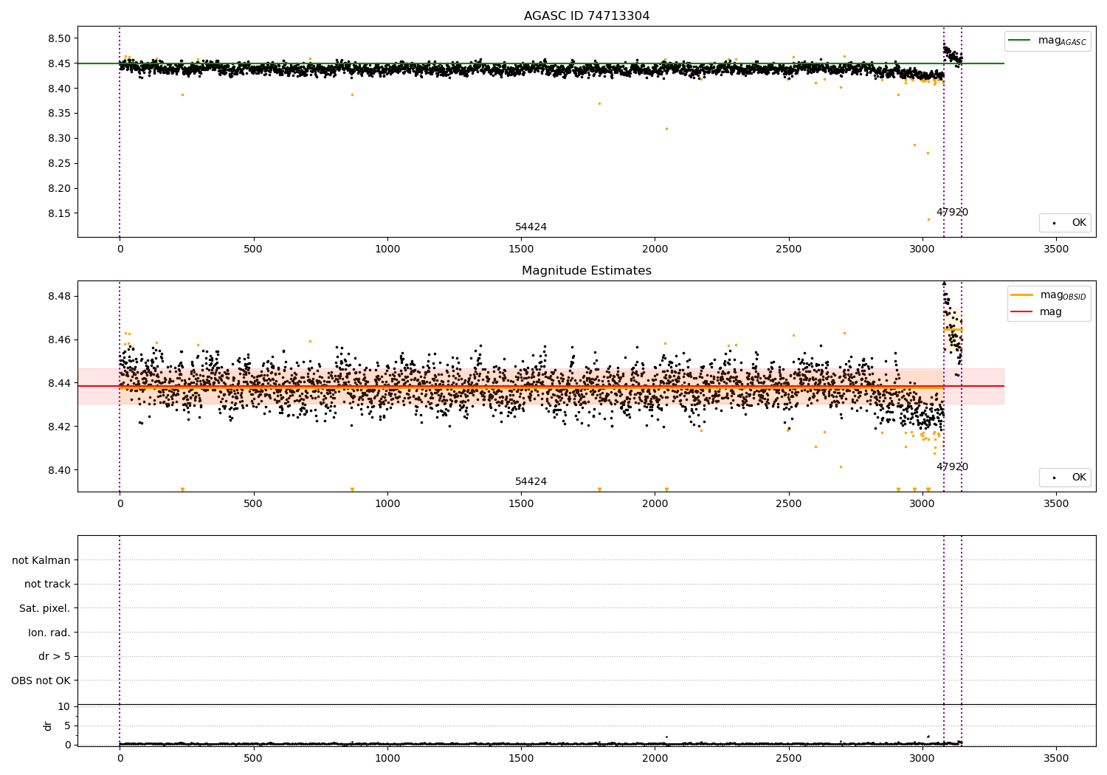Click the "OBS not OK" axis label
Viewport: 1107px width, 775px height.
(x=41, y=681)
